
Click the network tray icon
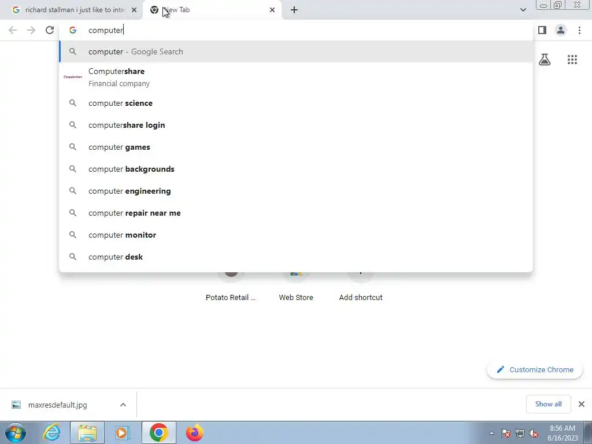520,433
